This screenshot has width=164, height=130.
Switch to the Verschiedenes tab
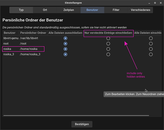pyautogui.click(x=141, y=10)
